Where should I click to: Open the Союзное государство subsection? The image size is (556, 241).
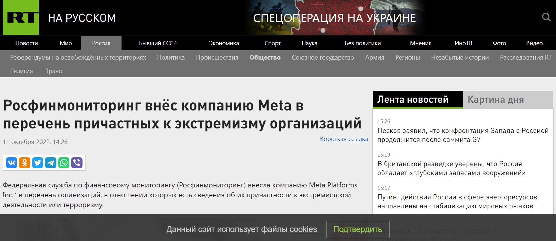323,57
